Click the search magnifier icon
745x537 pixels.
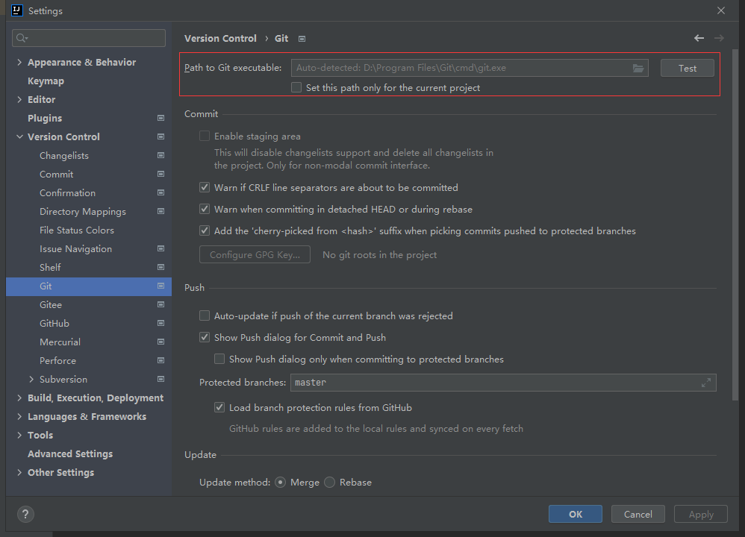click(22, 38)
